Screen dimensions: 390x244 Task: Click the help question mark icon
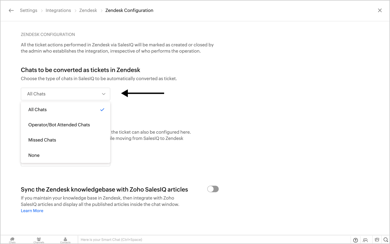pos(355,240)
